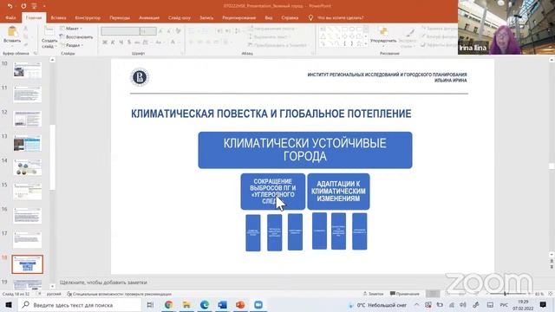Screen dimensions: 555x312
Task: Select slide 10 thumbnail
Action: tap(27, 69)
